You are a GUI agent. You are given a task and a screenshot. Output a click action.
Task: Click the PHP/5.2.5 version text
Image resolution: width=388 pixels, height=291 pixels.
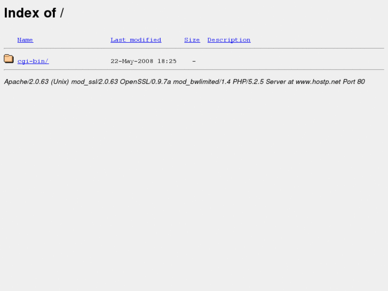point(248,82)
